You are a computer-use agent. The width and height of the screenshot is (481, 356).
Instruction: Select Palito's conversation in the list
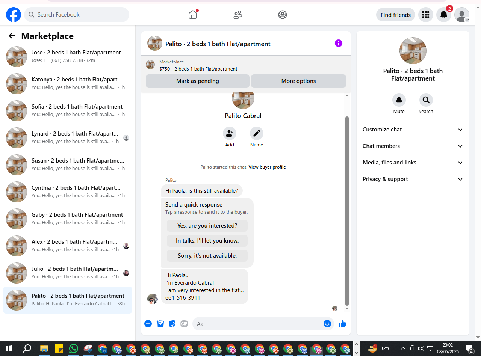point(68,300)
